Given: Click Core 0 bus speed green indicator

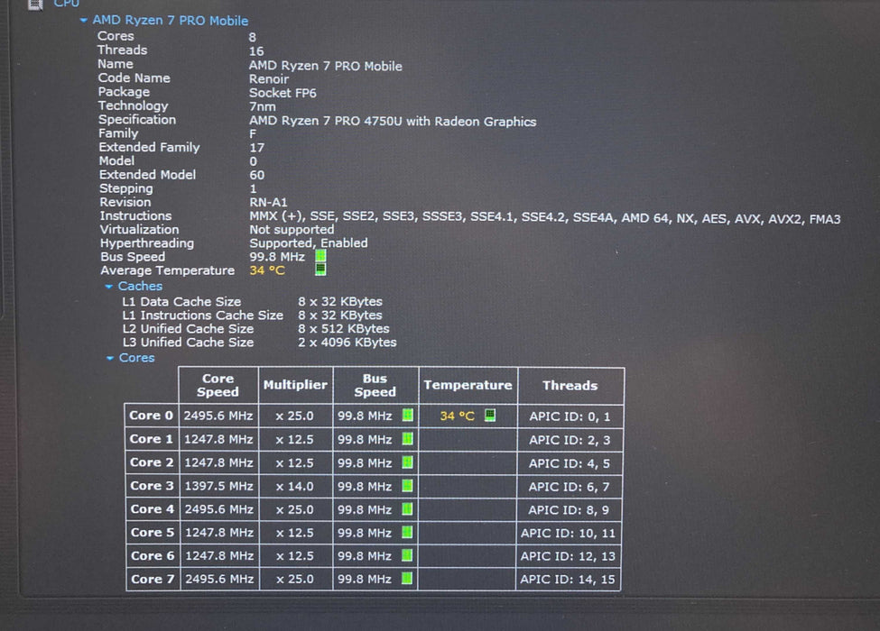Looking at the screenshot, I should click(x=408, y=416).
